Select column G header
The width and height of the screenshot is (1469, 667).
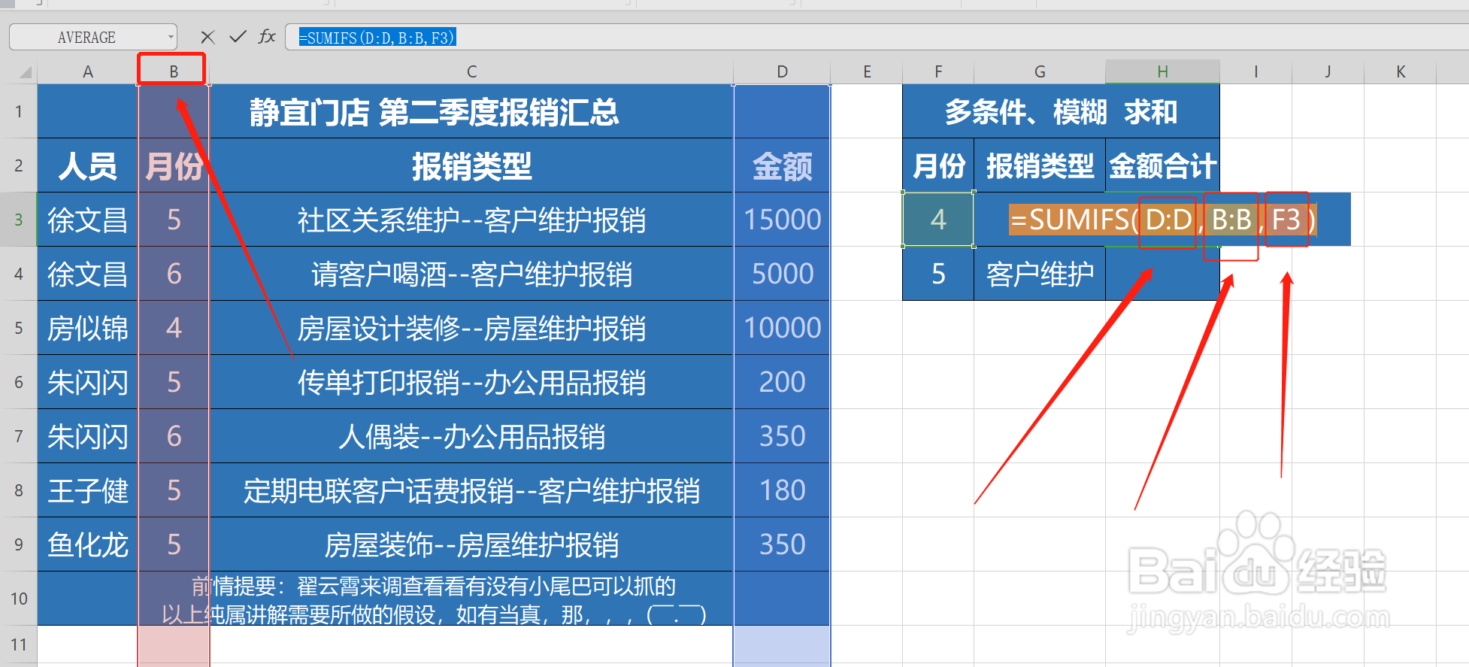coord(1040,71)
